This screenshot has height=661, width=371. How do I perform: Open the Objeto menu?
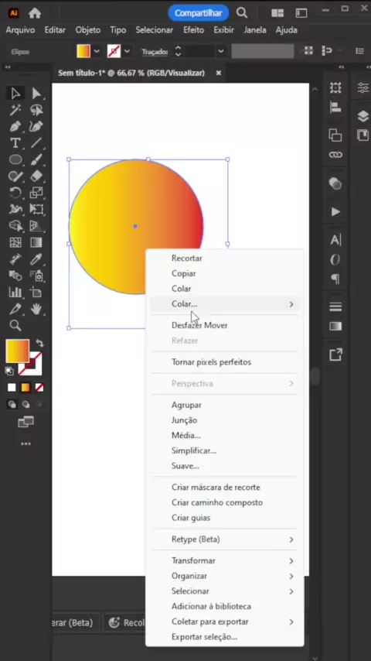click(87, 30)
